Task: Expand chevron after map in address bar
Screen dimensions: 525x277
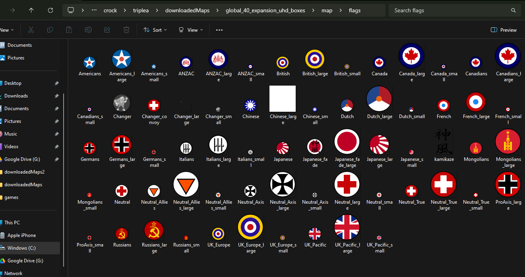Action: [x=341, y=10]
